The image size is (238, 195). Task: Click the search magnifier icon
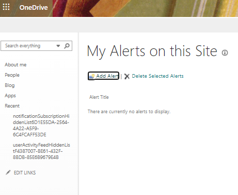pos(67,46)
